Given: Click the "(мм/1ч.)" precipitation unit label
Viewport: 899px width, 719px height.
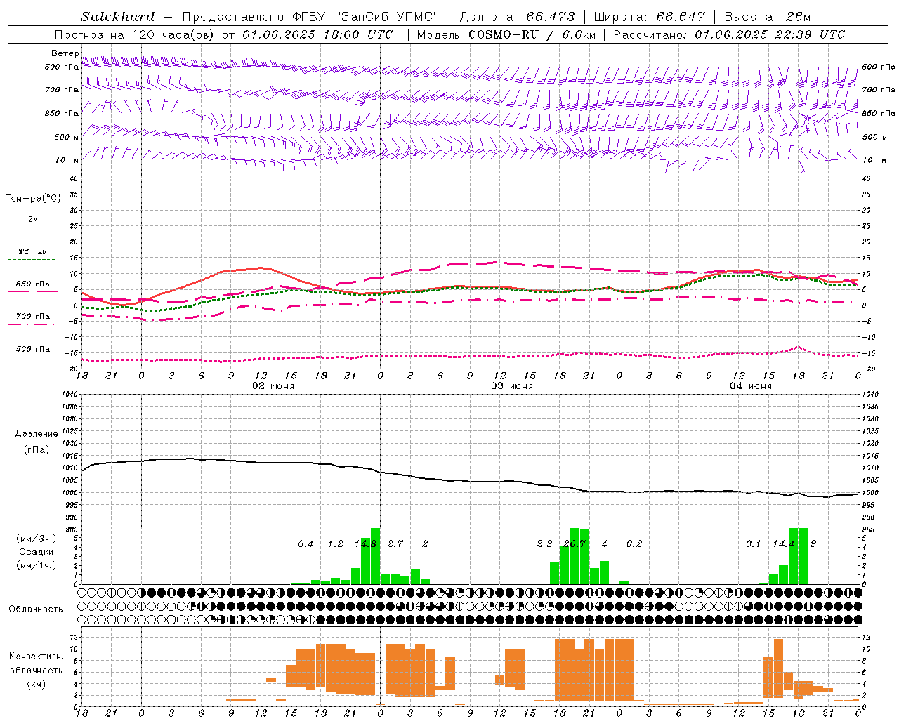Looking at the screenshot, I should click(x=37, y=565).
